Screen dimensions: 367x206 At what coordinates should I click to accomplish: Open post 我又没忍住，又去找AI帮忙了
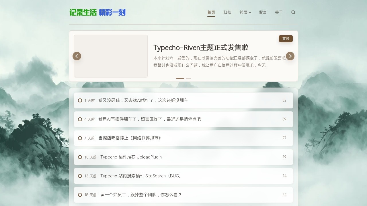pyautogui.click(x=143, y=100)
